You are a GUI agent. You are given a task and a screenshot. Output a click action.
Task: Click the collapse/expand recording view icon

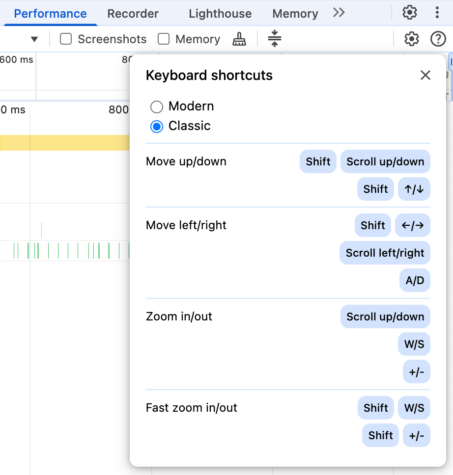(275, 39)
